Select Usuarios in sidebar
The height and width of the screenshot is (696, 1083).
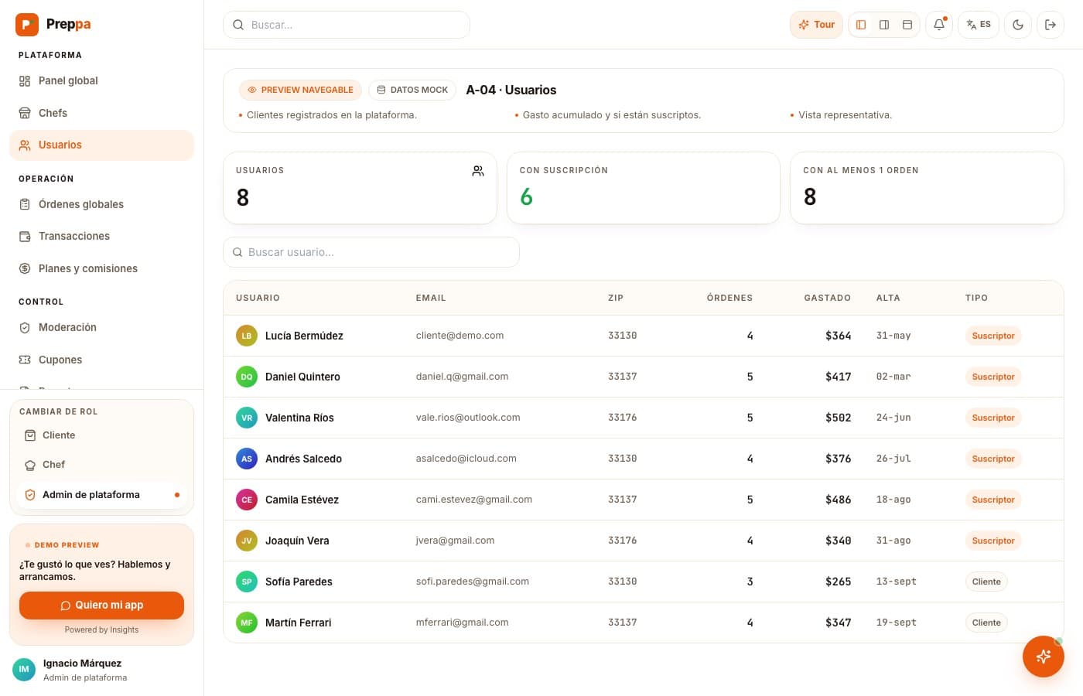pos(101,145)
